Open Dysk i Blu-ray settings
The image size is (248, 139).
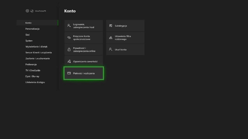coord(32,76)
